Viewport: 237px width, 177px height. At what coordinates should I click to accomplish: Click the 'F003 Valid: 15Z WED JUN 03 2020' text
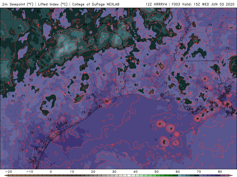(x=203, y=4)
